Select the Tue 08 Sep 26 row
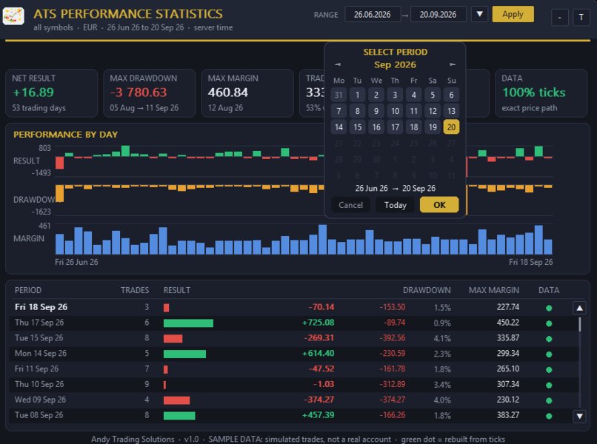This screenshot has width=597, height=444. pos(292,415)
